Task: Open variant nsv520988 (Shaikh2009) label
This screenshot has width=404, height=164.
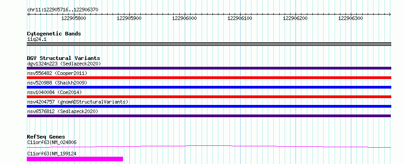Action: (57, 83)
